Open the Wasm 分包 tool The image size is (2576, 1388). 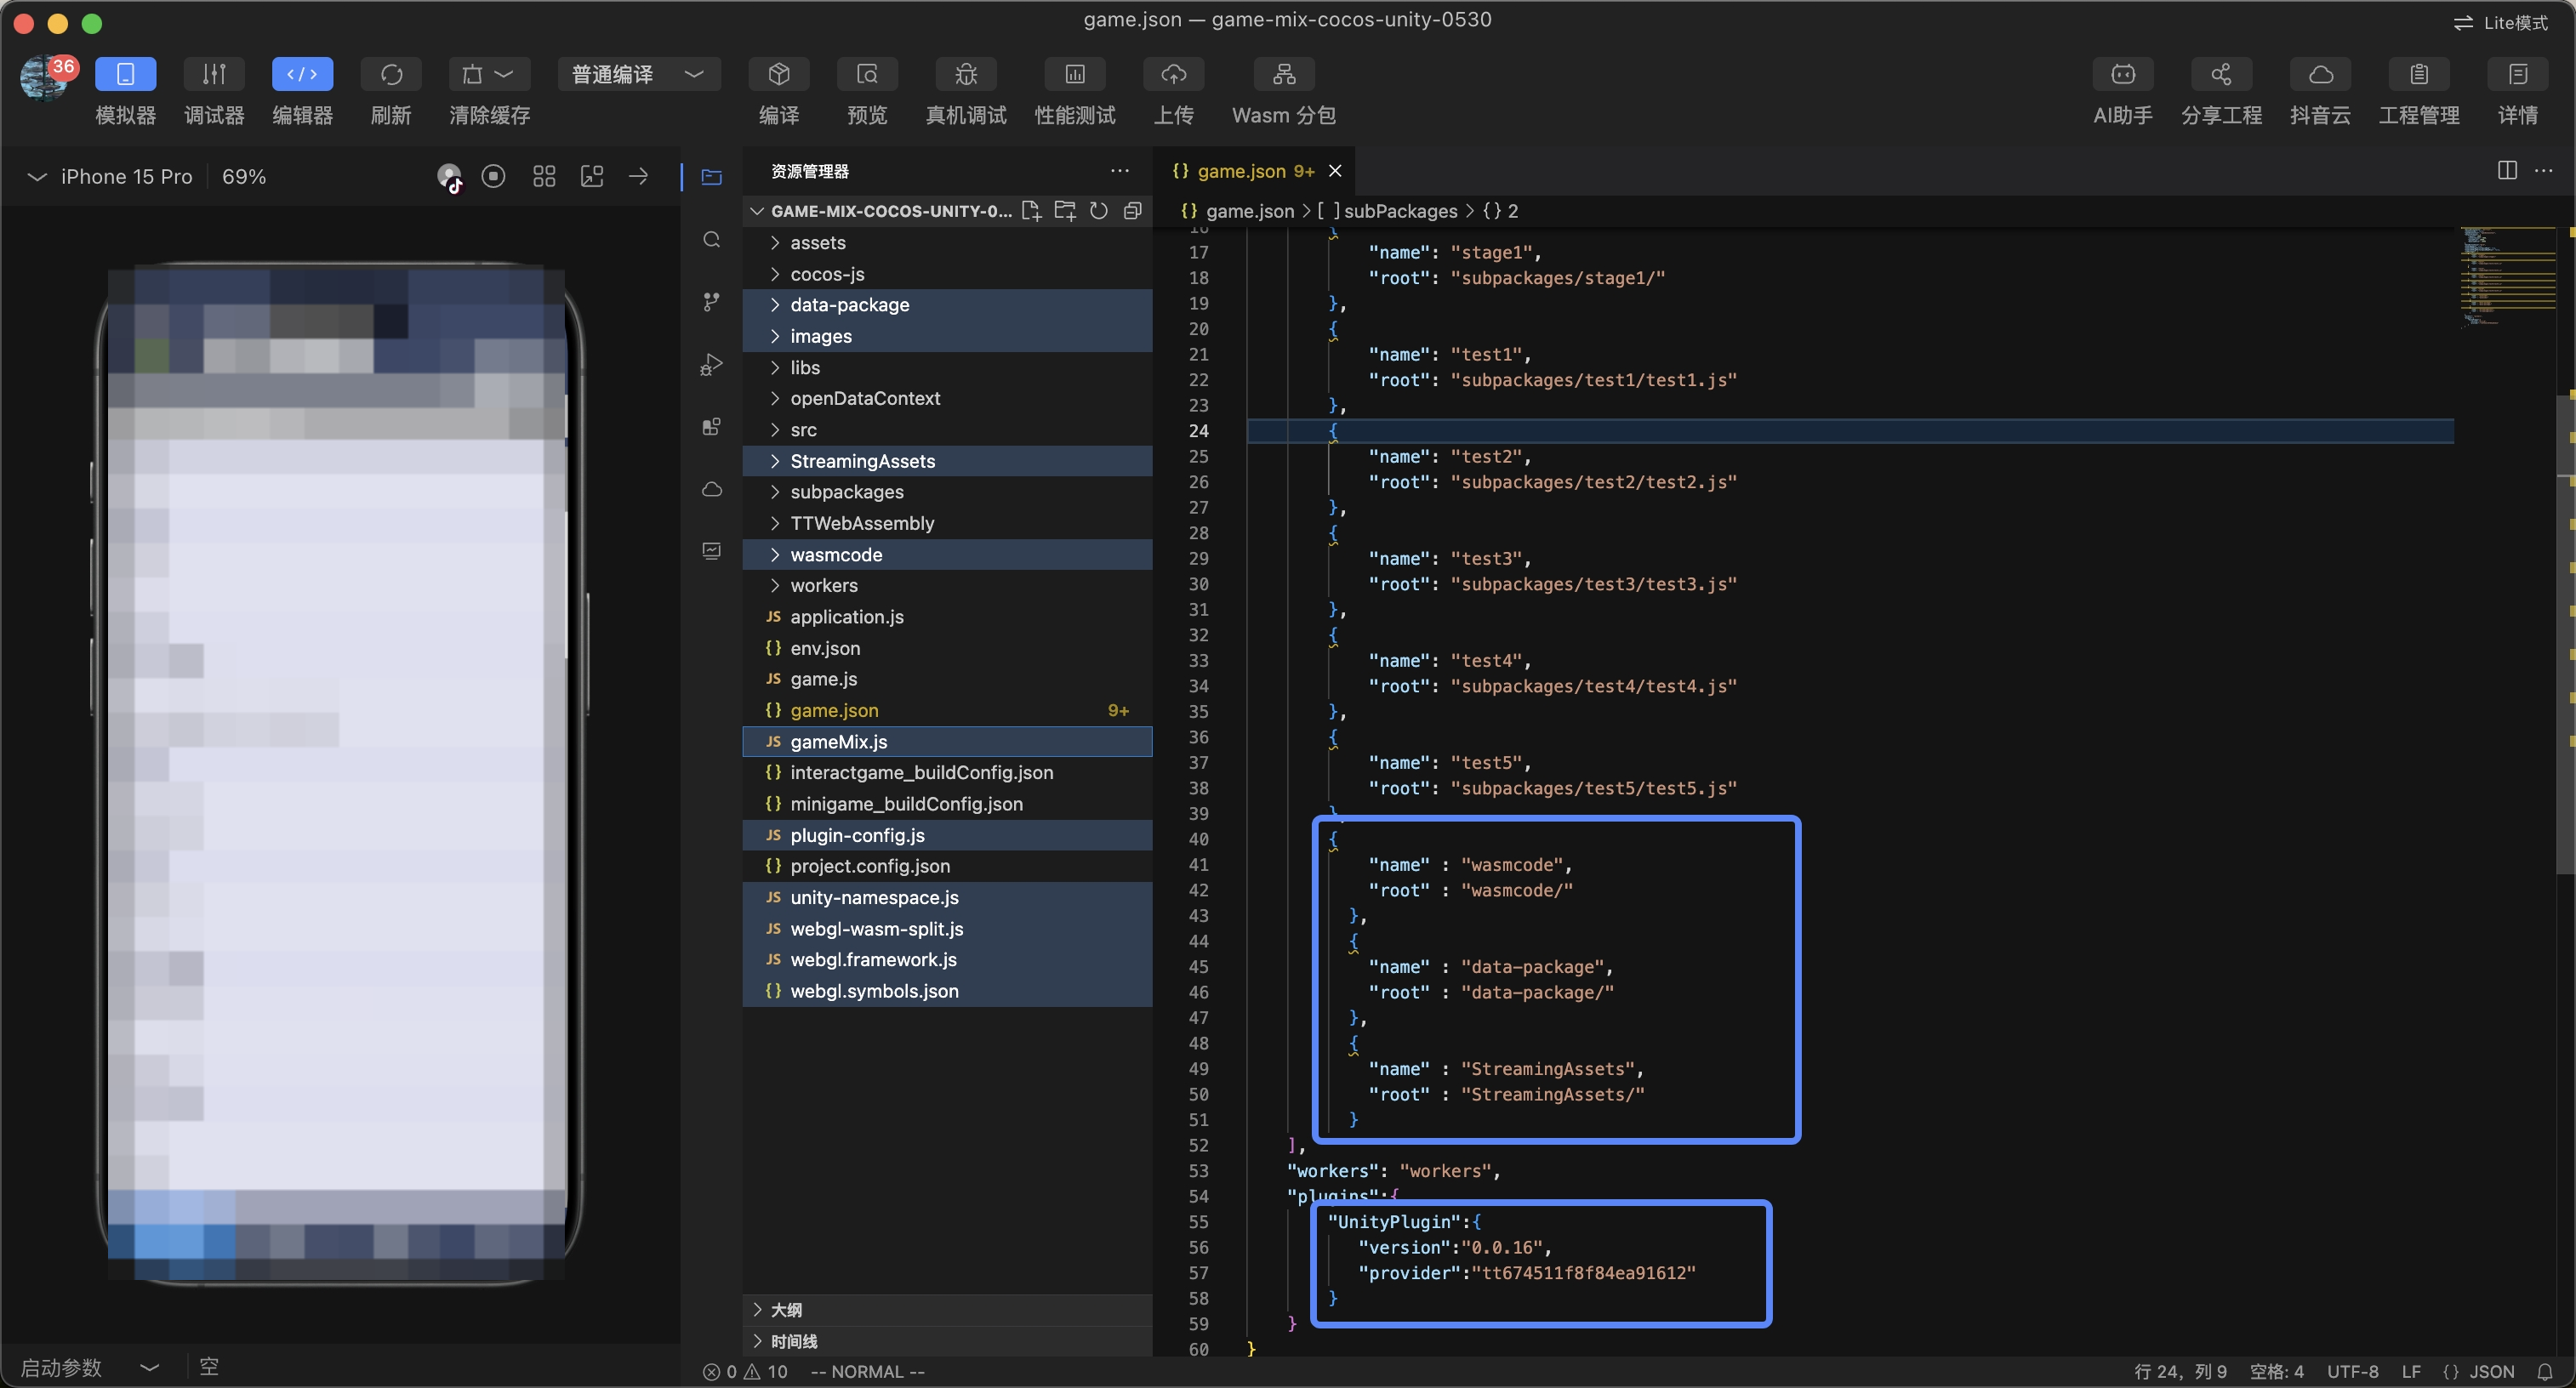pyautogui.click(x=1283, y=74)
